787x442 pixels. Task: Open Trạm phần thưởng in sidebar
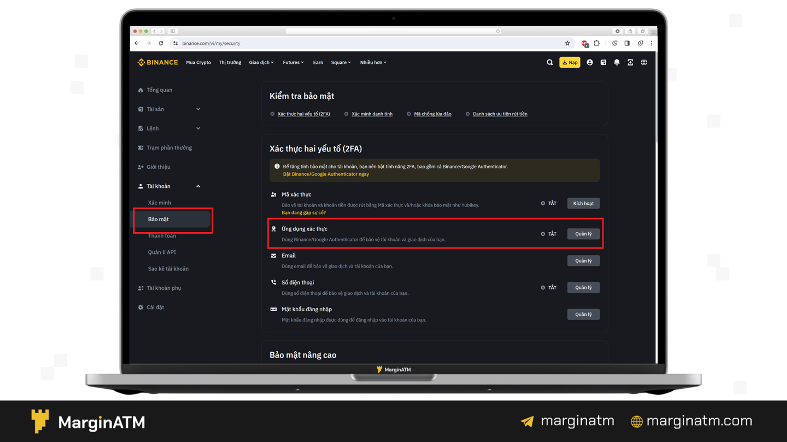pos(165,148)
